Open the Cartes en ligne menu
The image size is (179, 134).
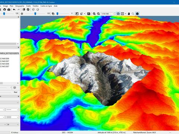(46, 6)
